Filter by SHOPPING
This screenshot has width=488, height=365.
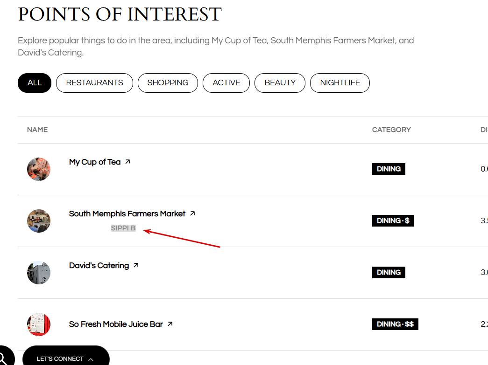click(168, 83)
